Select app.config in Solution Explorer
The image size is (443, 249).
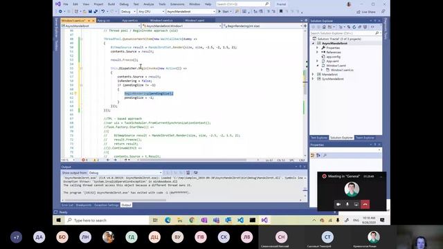[333, 57]
